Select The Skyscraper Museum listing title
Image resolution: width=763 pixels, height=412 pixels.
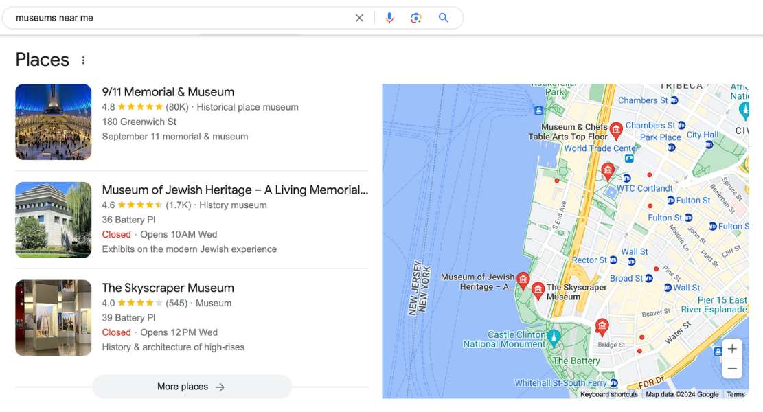click(x=168, y=288)
